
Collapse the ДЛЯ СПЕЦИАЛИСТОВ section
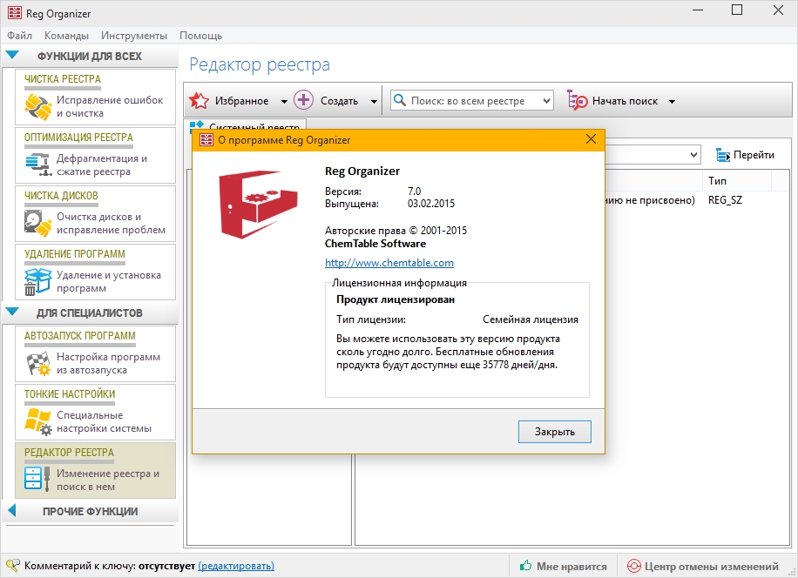pos(13,312)
